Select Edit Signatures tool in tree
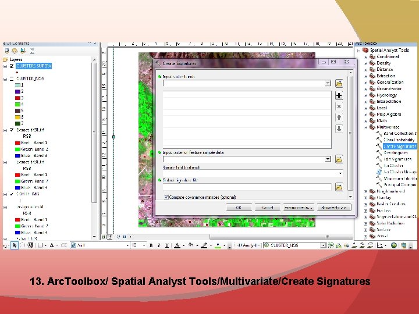 [x=397, y=159]
